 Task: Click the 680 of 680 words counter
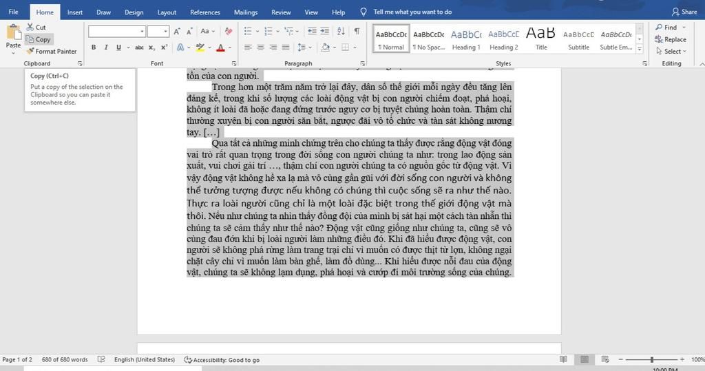point(65,359)
